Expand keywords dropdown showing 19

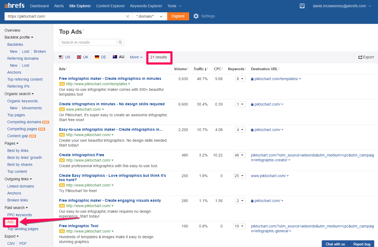[239, 226]
